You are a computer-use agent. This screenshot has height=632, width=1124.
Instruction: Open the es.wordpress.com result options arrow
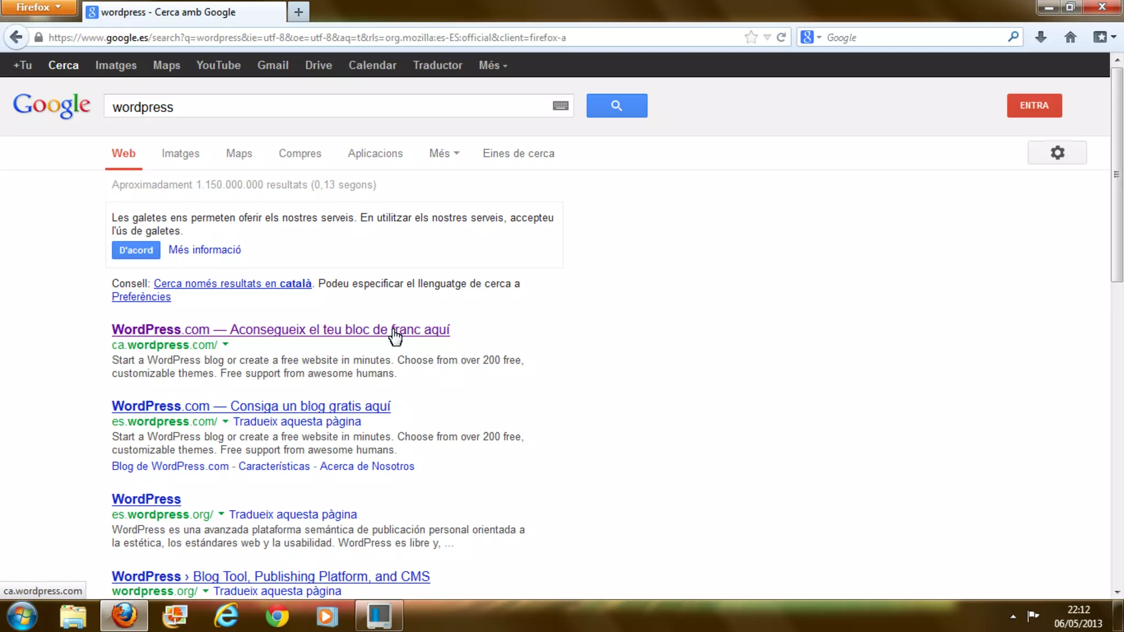point(225,421)
